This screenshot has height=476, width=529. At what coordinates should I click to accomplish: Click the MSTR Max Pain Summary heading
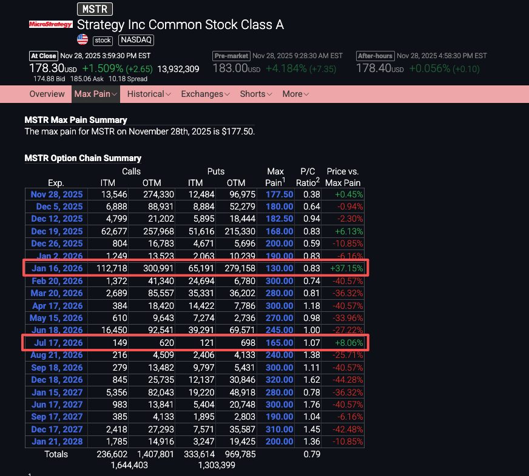76,120
